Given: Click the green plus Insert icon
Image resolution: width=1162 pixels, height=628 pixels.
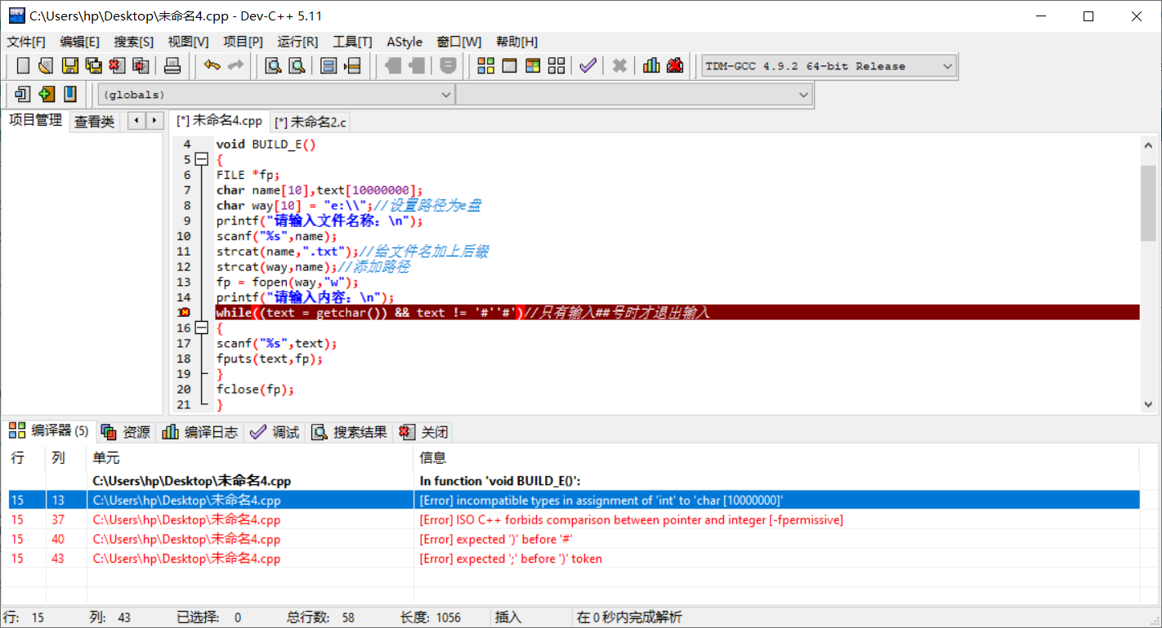Looking at the screenshot, I should point(47,95).
